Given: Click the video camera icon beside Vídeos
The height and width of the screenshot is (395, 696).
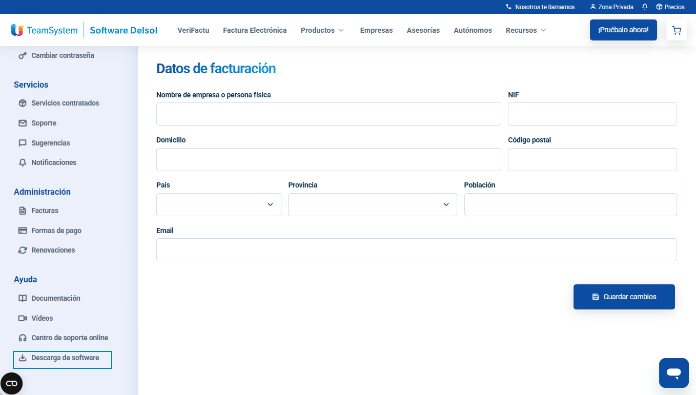Looking at the screenshot, I should (23, 318).
